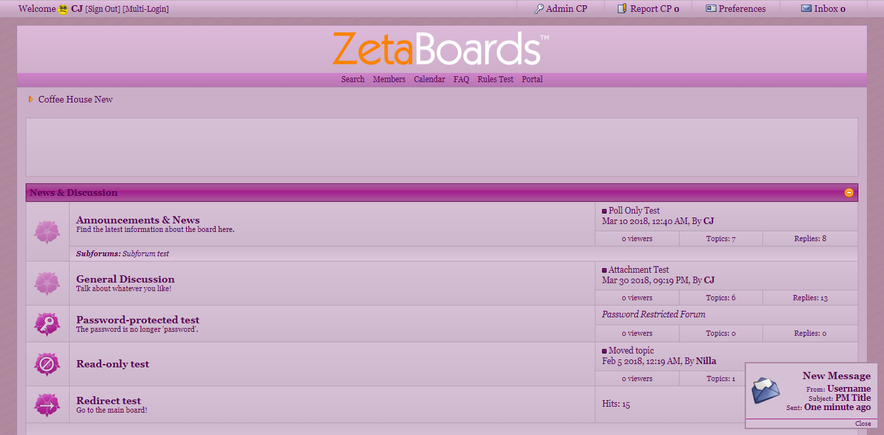Click the smiley emoticon beside CJ
This screenshot has width=884, height=435.
pos(63,9)
